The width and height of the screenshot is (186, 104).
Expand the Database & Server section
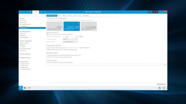(x=19, y=58)
